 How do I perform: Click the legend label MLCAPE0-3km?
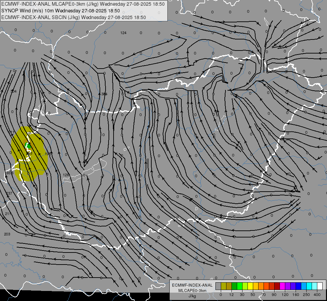[x=192, y=291]
